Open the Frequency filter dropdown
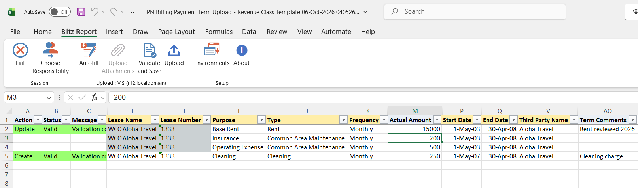Image resolution: width=638 pixels, height=188 pixels. coord(384,120)
